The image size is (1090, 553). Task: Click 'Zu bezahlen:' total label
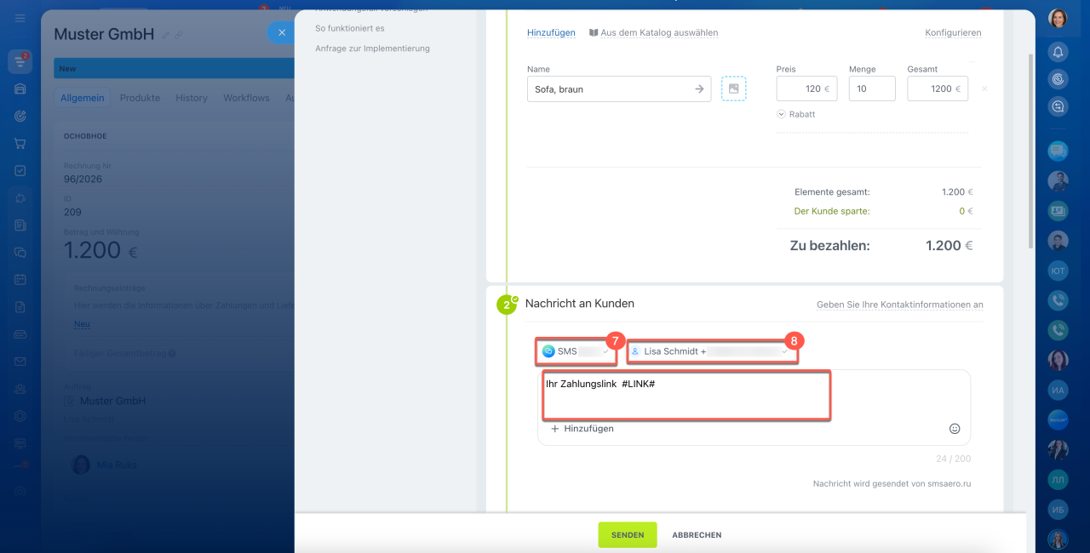pos(830,246)
